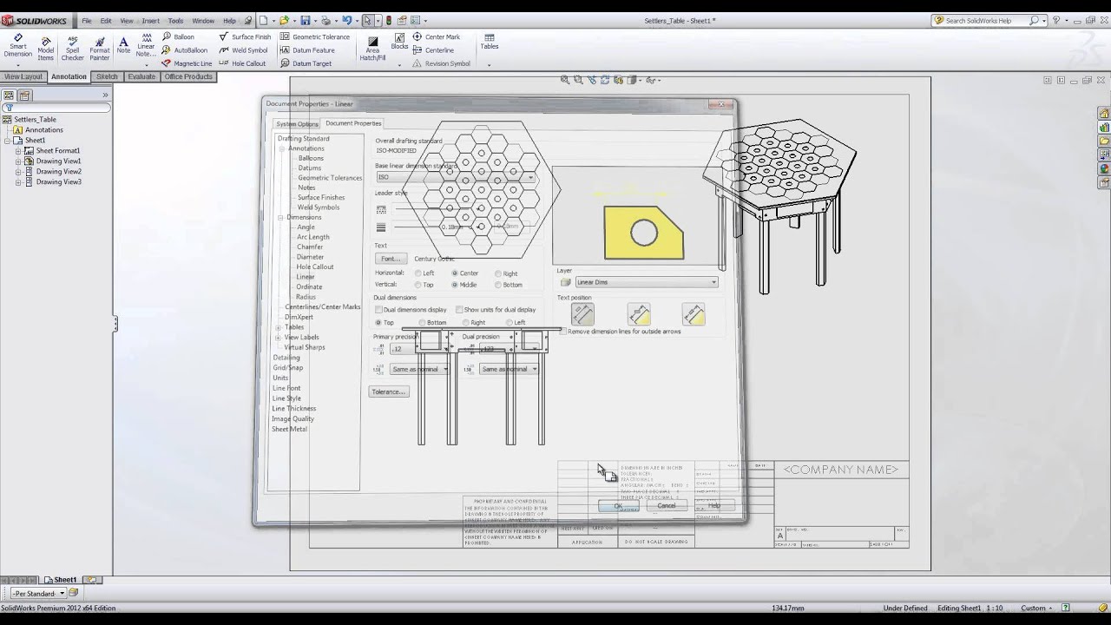Choose the AutoBalloon tool

coord(184,50)
